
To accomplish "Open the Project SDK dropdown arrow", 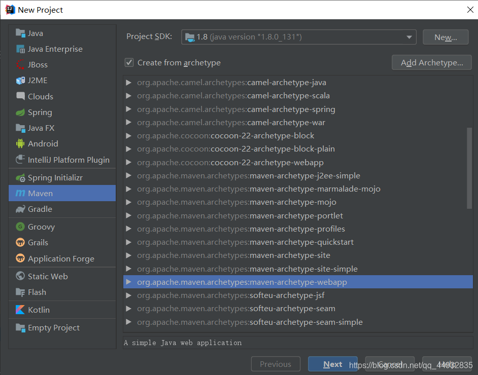I will (x=409, y=37).
